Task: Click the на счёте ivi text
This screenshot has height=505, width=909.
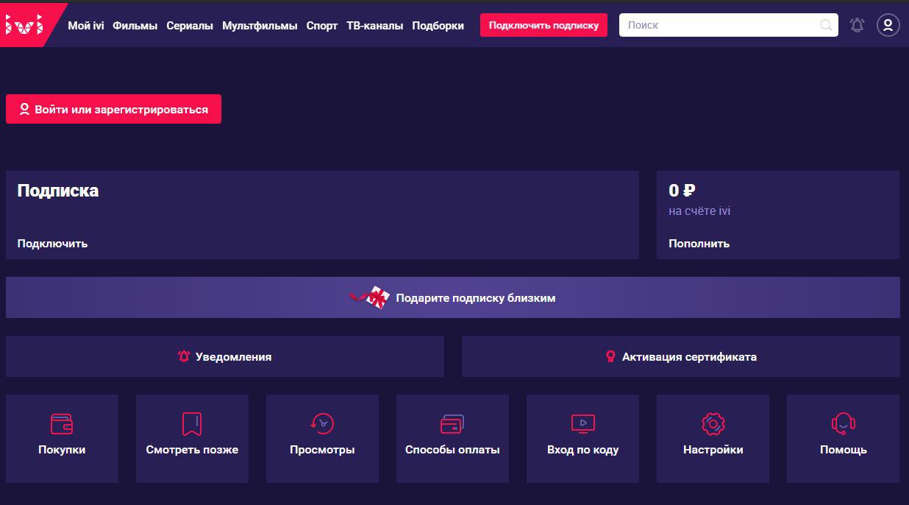Action: pos(699,211)
